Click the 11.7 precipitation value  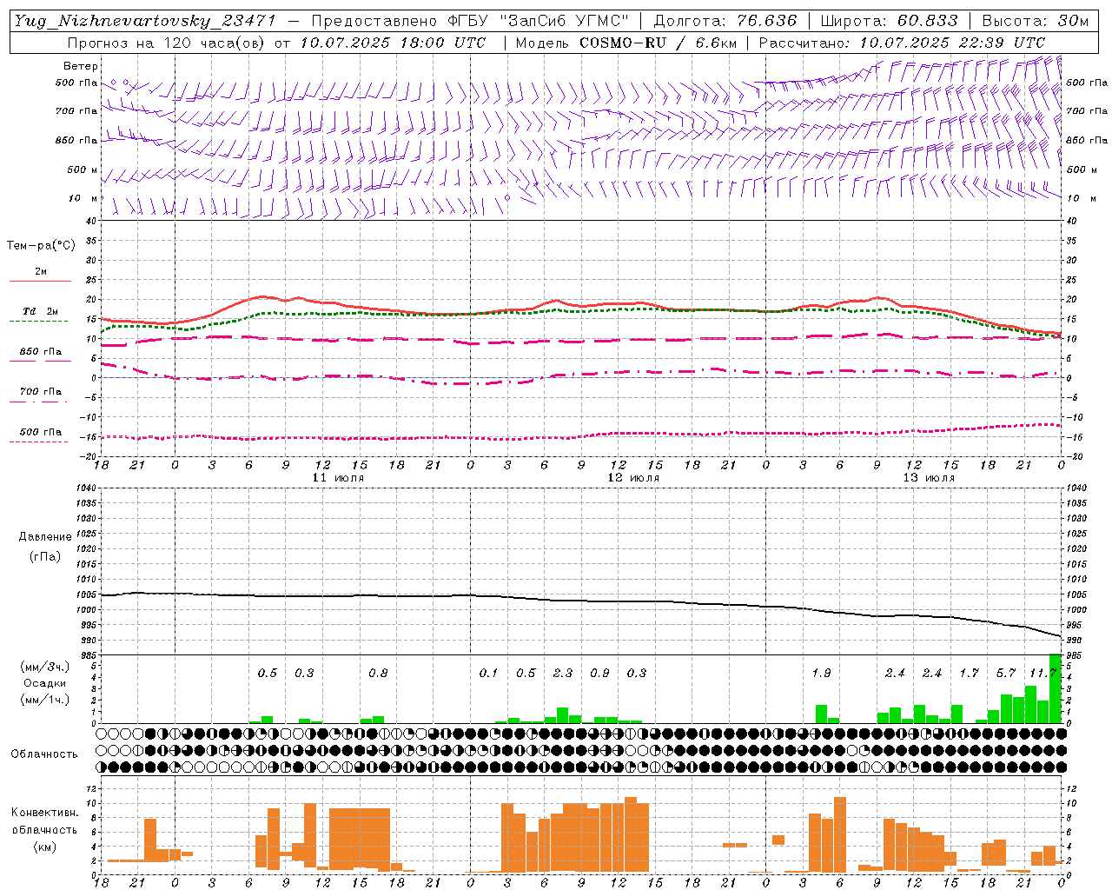(x=1042, y=673)
